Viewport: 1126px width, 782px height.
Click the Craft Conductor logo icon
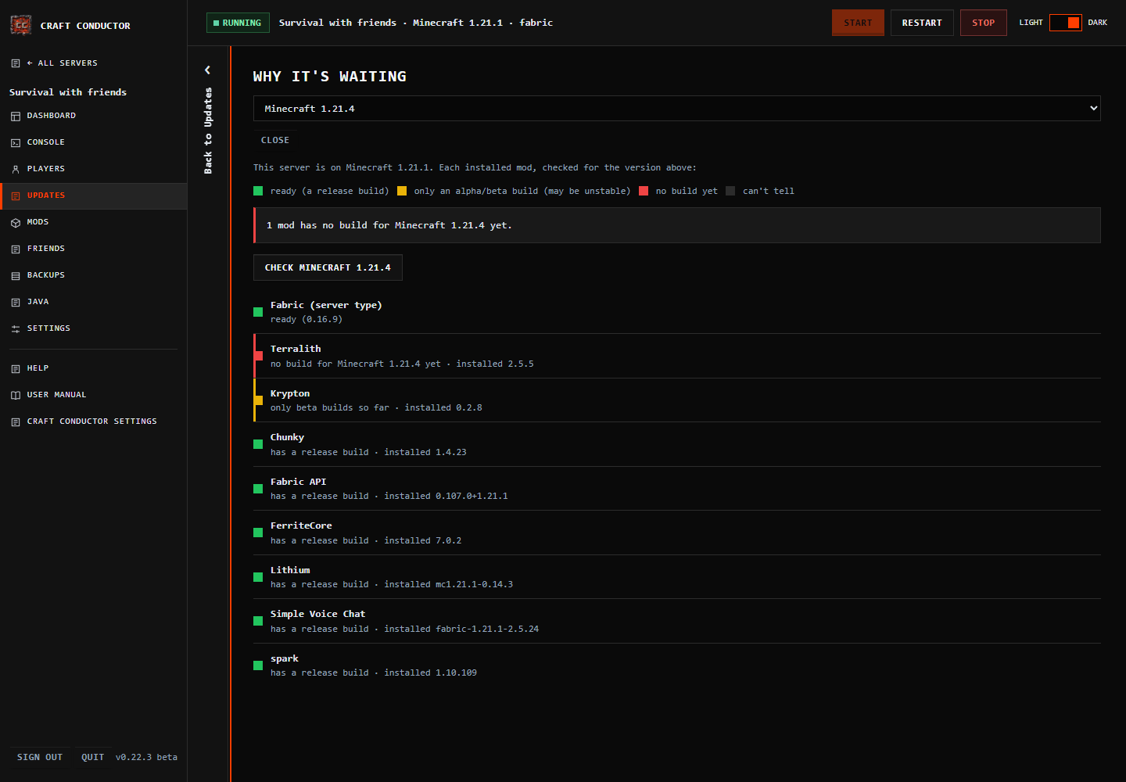pos(21,25)
